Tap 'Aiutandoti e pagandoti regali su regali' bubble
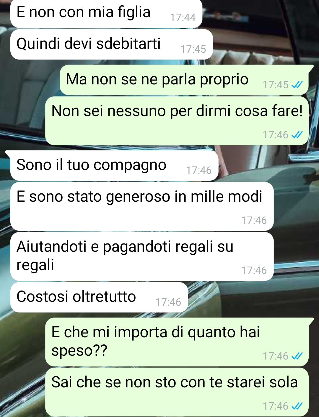This screenshot has width=319, height=417. (x=142, y=256)
